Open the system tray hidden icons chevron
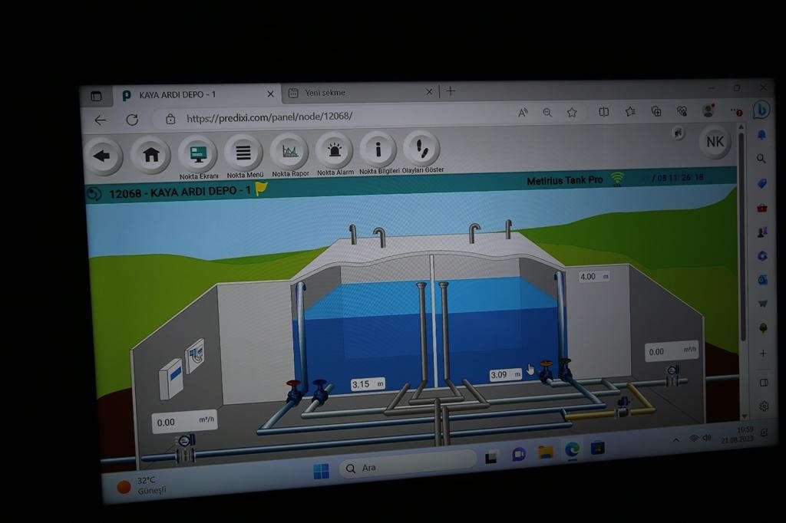The width and height of the screenshot is (786, 523). point(675,439)
